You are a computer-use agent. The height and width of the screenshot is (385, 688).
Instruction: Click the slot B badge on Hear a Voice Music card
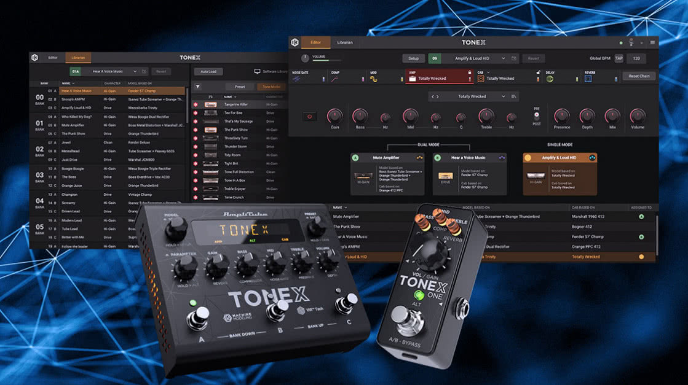pyautogui.click(x=438, y=158)
